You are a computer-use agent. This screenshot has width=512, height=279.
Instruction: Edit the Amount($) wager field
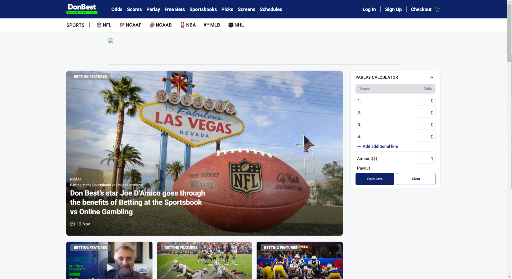point(425,159)
